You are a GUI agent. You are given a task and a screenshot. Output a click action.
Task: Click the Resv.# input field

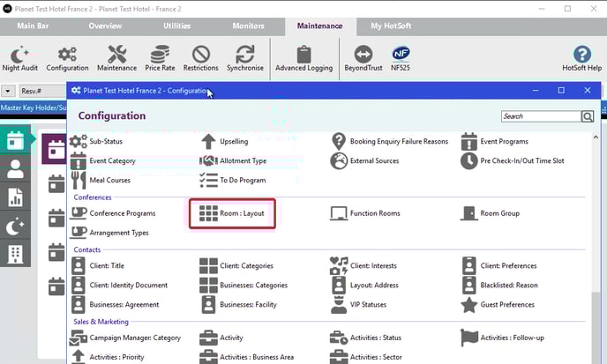(42, 92)
